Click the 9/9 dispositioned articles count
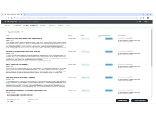 click(x=29, y=101)
